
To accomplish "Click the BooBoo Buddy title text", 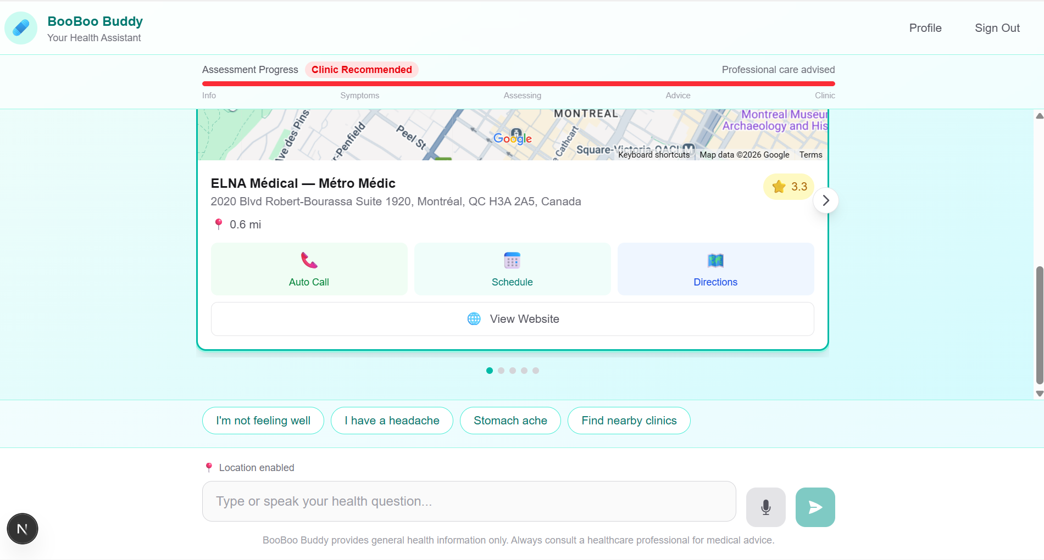I will (95, 21).
